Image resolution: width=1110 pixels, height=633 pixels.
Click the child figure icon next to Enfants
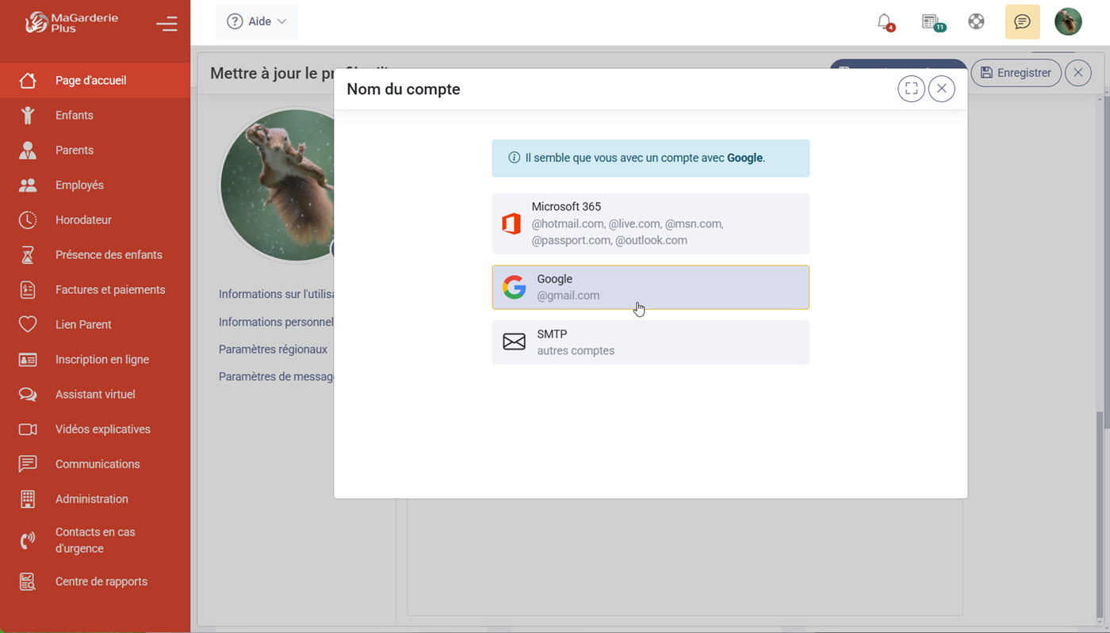coord(28,115)
